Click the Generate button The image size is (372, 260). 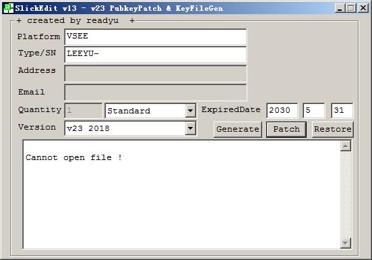[238, 129]
